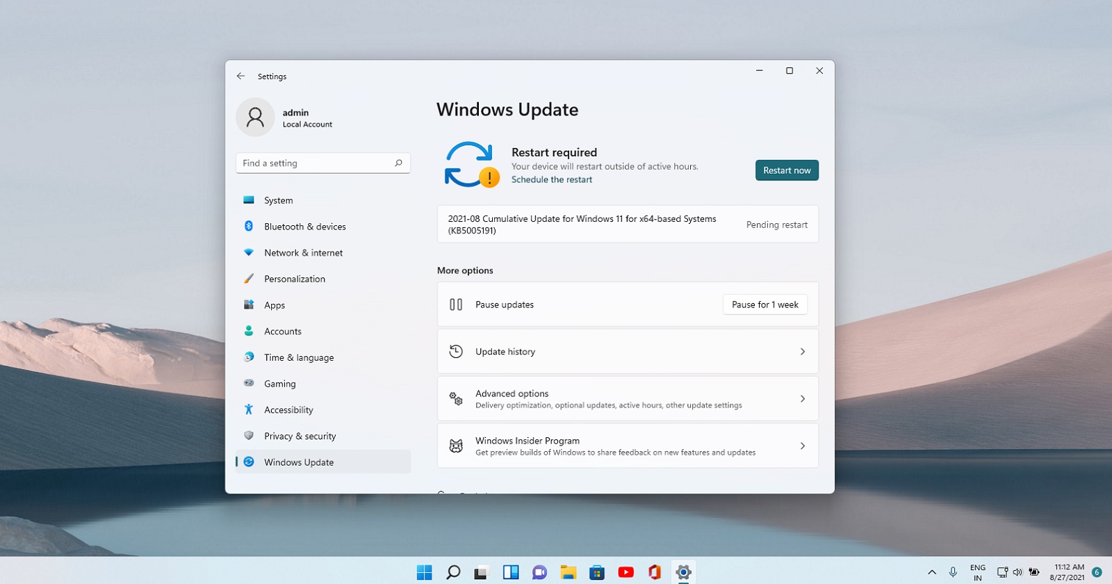Click the Pending restart status text
1112x584 pixels.
[777, 225]
